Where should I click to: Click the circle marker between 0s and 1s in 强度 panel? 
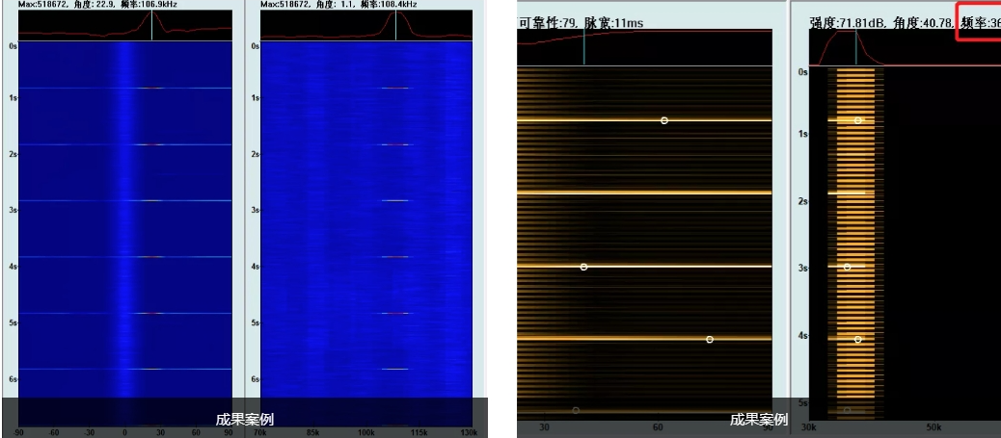[858, 120]
